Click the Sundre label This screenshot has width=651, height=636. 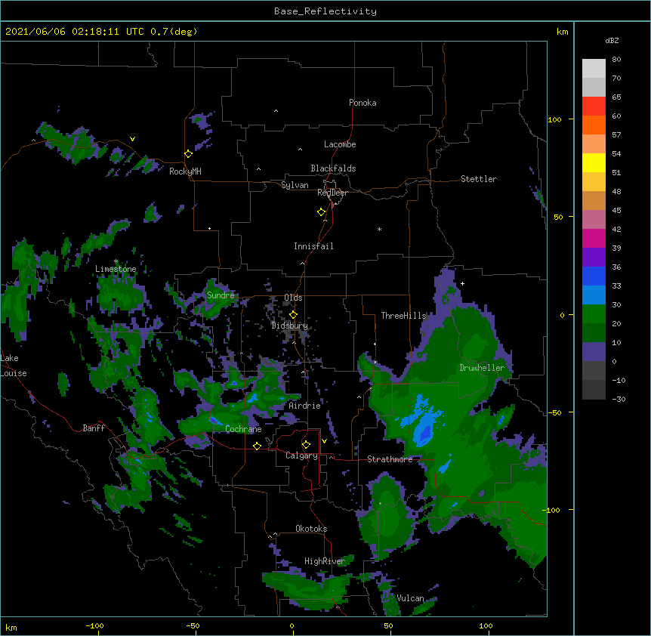(x=221, y=295)
